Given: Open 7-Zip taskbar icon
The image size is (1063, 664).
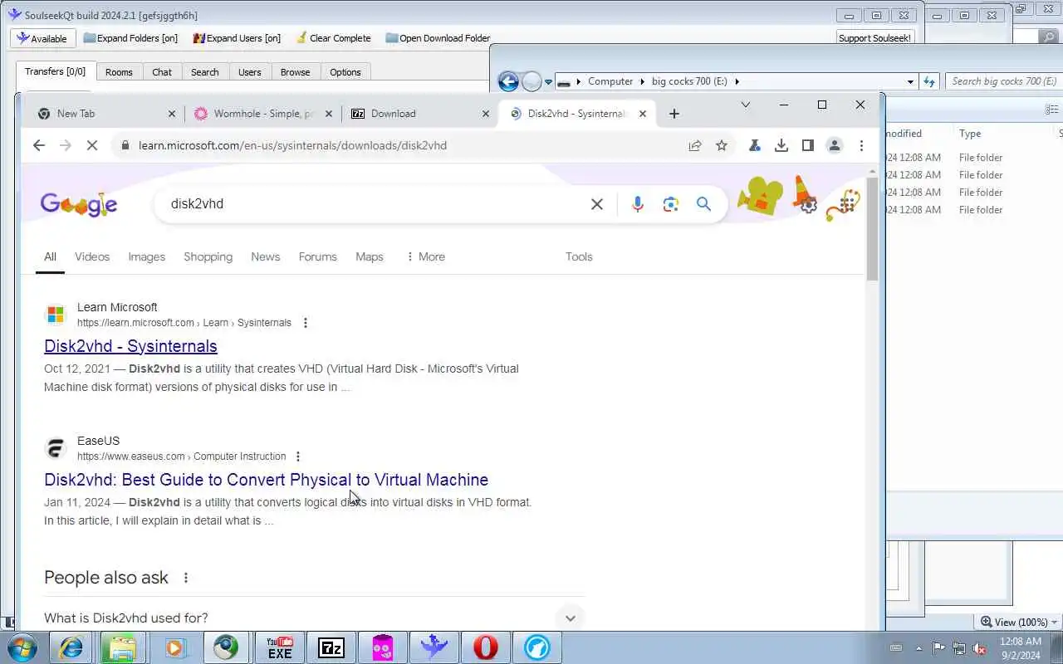Looking at the screenshot, I should [x=331, y=647].
